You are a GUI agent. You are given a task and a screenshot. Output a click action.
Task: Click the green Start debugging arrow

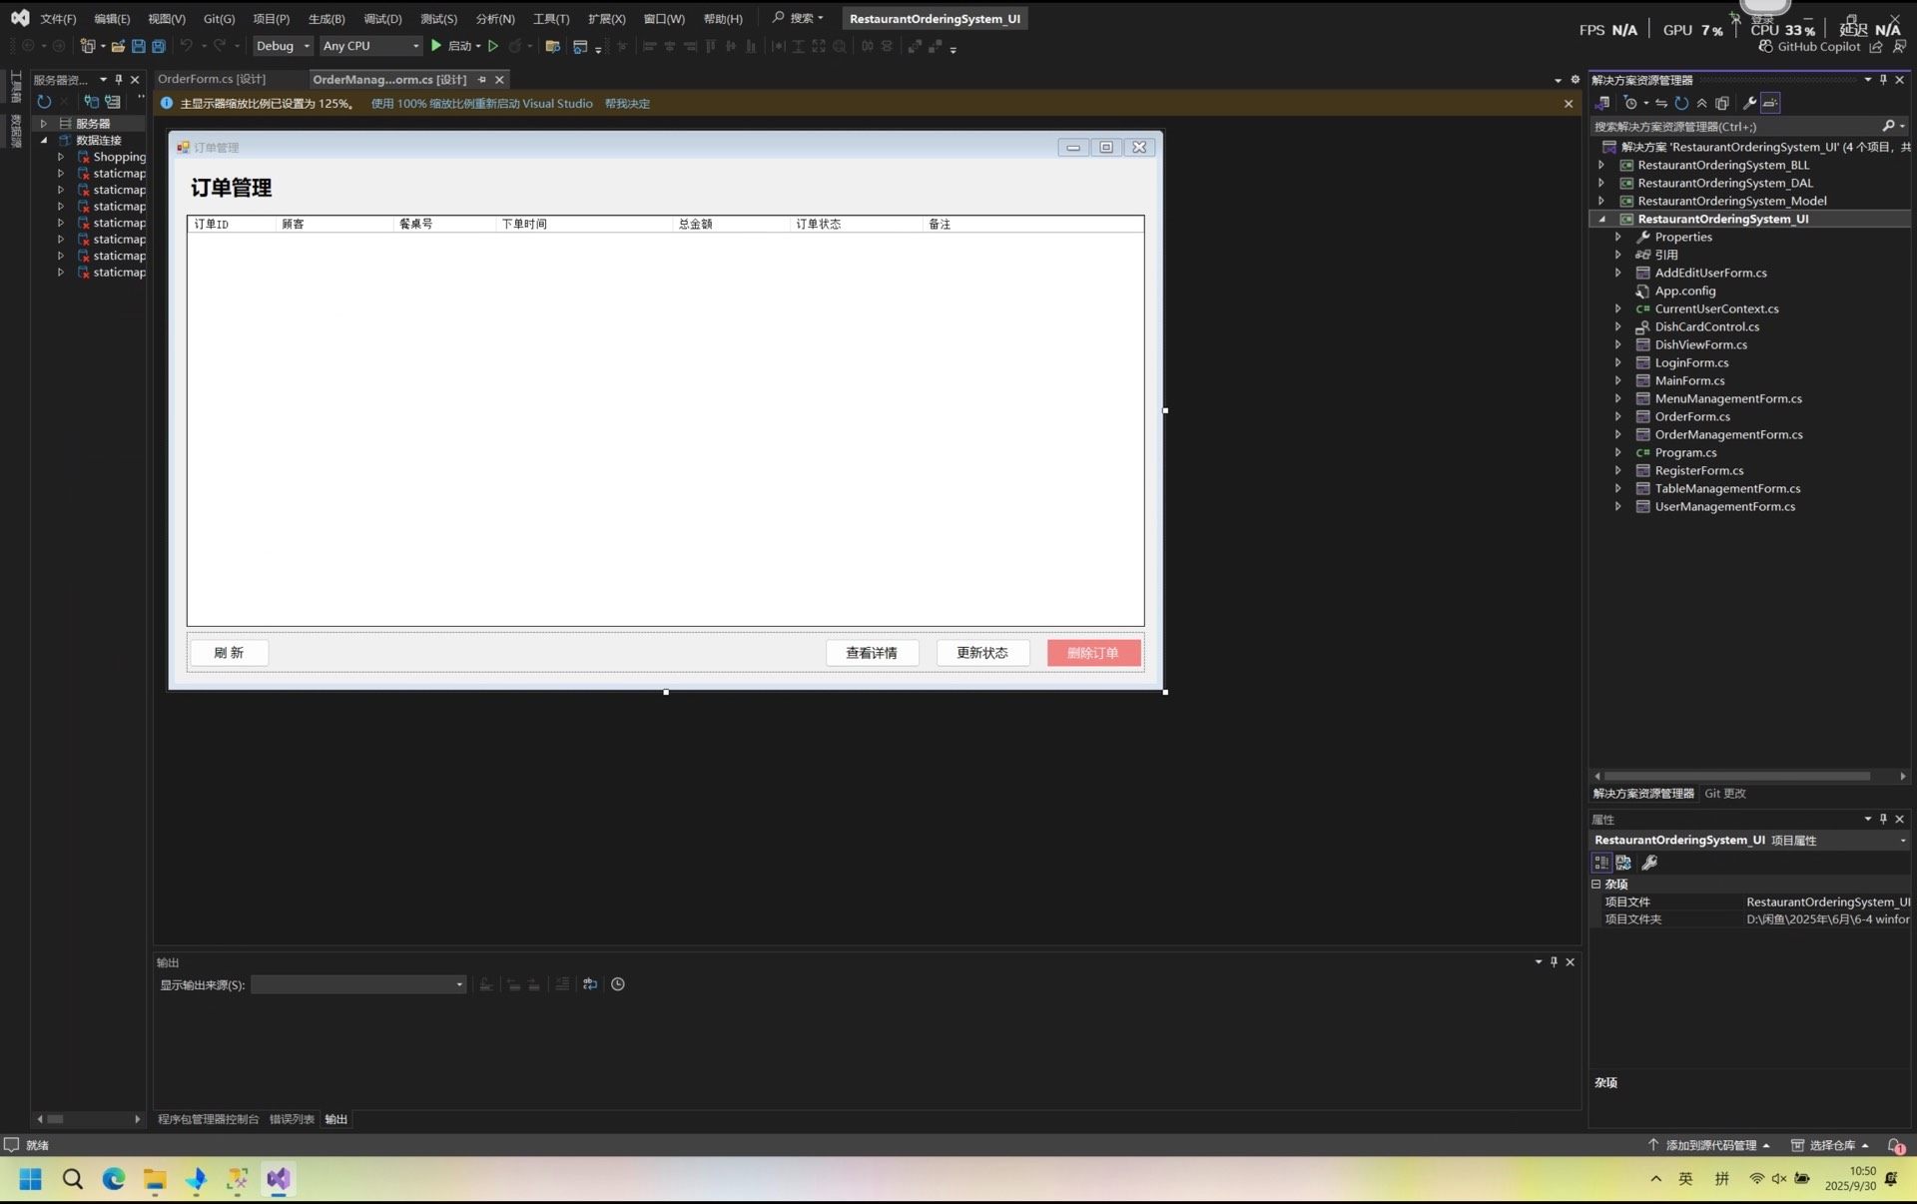click(436, 46)
